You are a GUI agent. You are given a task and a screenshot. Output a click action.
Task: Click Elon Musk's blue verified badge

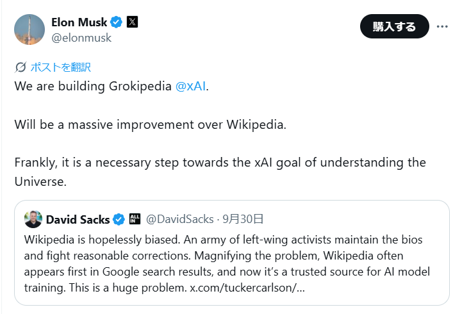pyautogui.click(x=117, y=22)
